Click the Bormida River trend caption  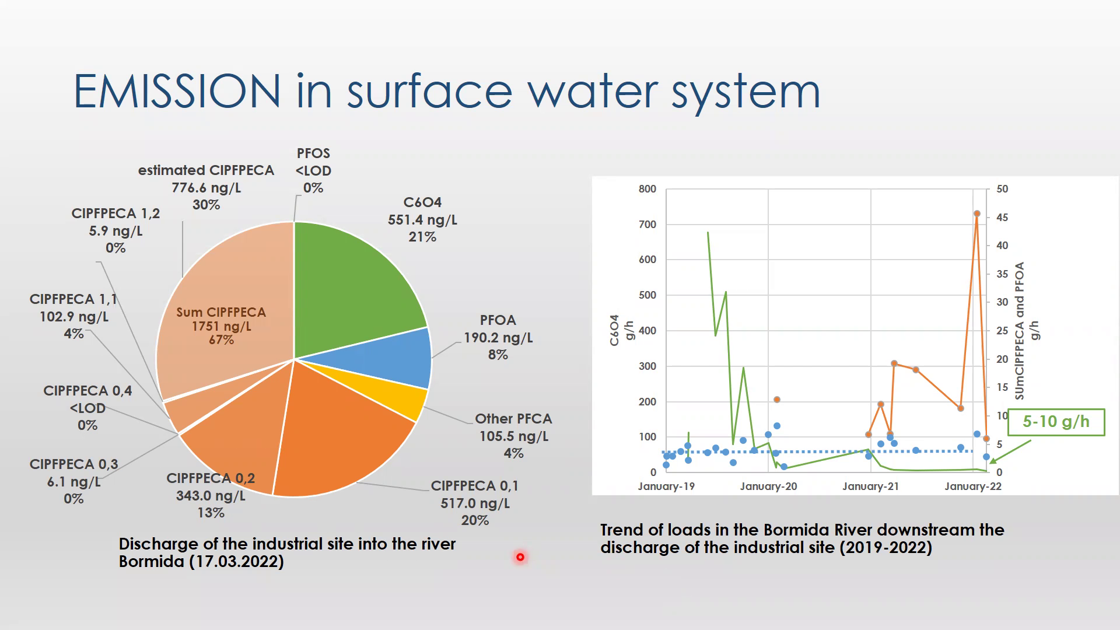click(802, 538)
